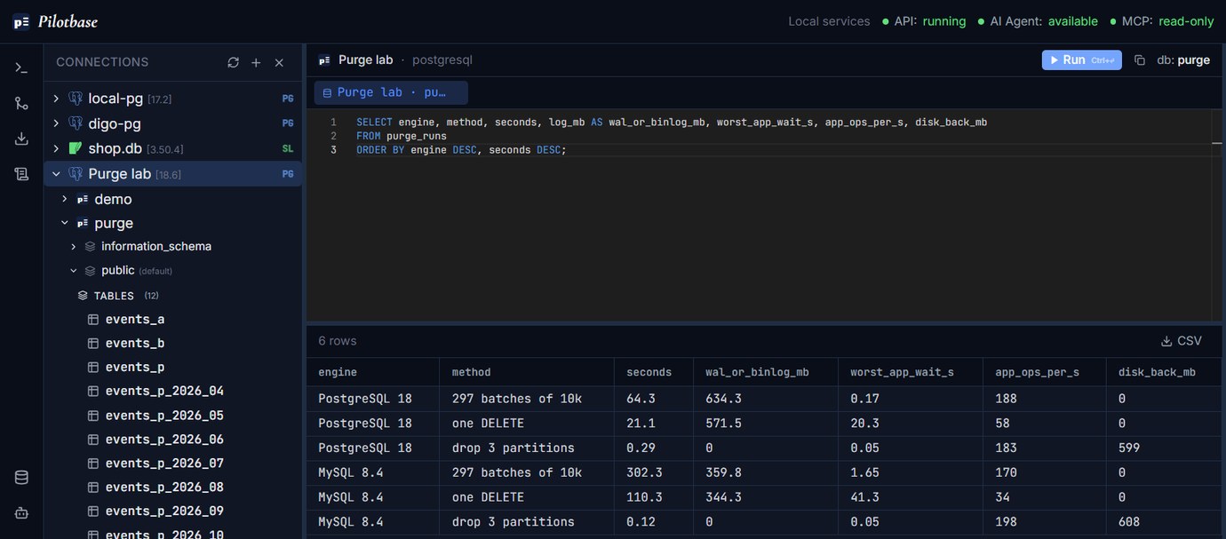Run the query with the Run button
The height and width of the screenshot is (539, 1226).
click(x=1081, y=59)
